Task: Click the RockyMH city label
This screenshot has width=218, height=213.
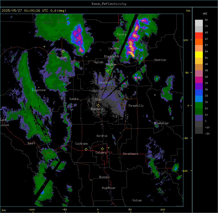Action: coord(62,57)
